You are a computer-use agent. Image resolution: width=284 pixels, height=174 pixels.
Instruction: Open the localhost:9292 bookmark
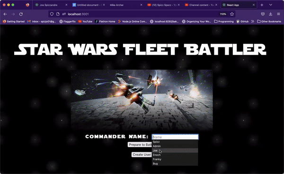164,22
